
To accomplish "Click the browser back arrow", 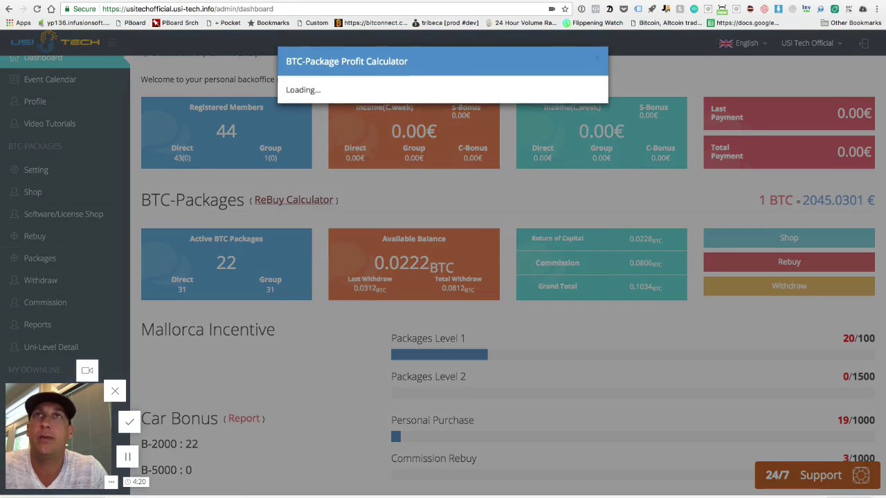I will [x=8, y=9].
